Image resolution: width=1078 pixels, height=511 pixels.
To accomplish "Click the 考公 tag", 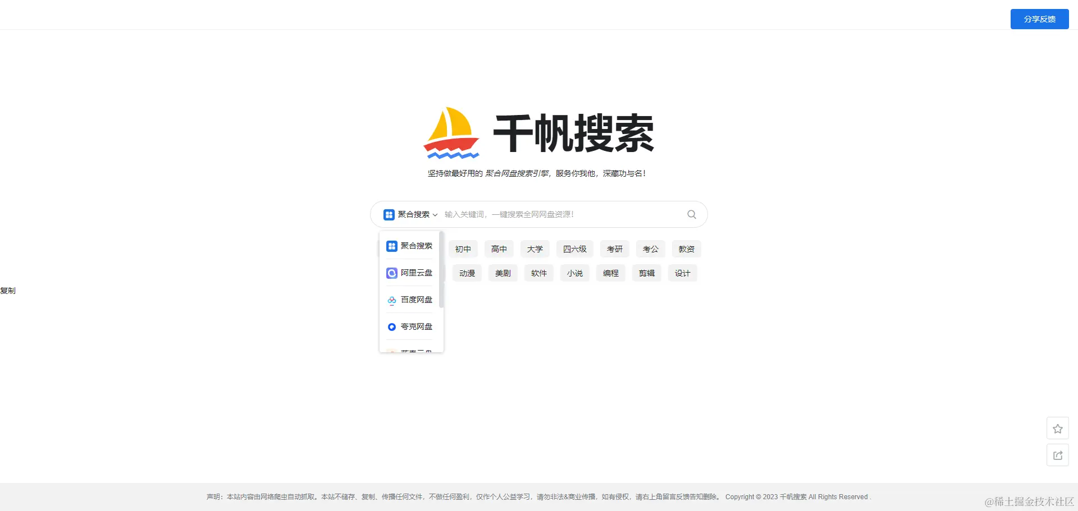I will [x=651, y=249].
